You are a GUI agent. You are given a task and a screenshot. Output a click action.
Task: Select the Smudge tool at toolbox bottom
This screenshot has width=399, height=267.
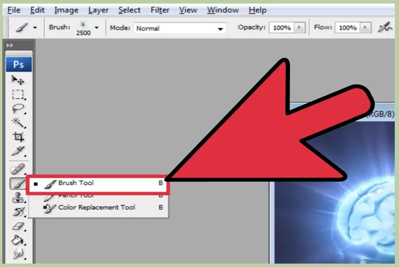pyautogui.click(x=18, y=254)
